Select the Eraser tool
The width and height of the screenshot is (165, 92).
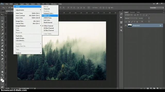(2, 46)
